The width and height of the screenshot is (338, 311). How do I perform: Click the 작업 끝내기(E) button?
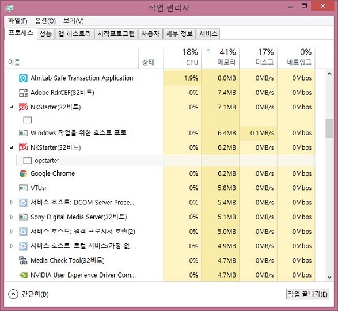307,294
